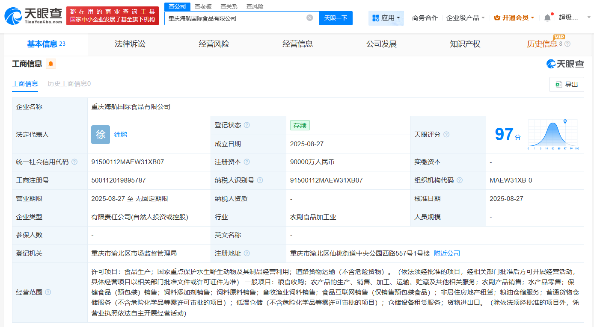Expand the 应用 dropdown menu
Image resolution: width=594 pixels, height=327 pixels.
pyautogui.click(x=386, y=18)
